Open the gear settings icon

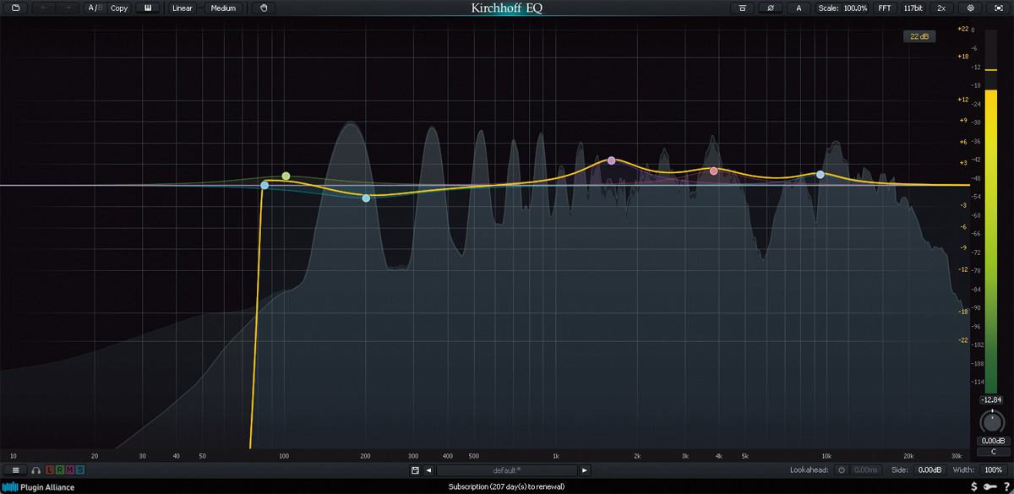tap(970, 8)
